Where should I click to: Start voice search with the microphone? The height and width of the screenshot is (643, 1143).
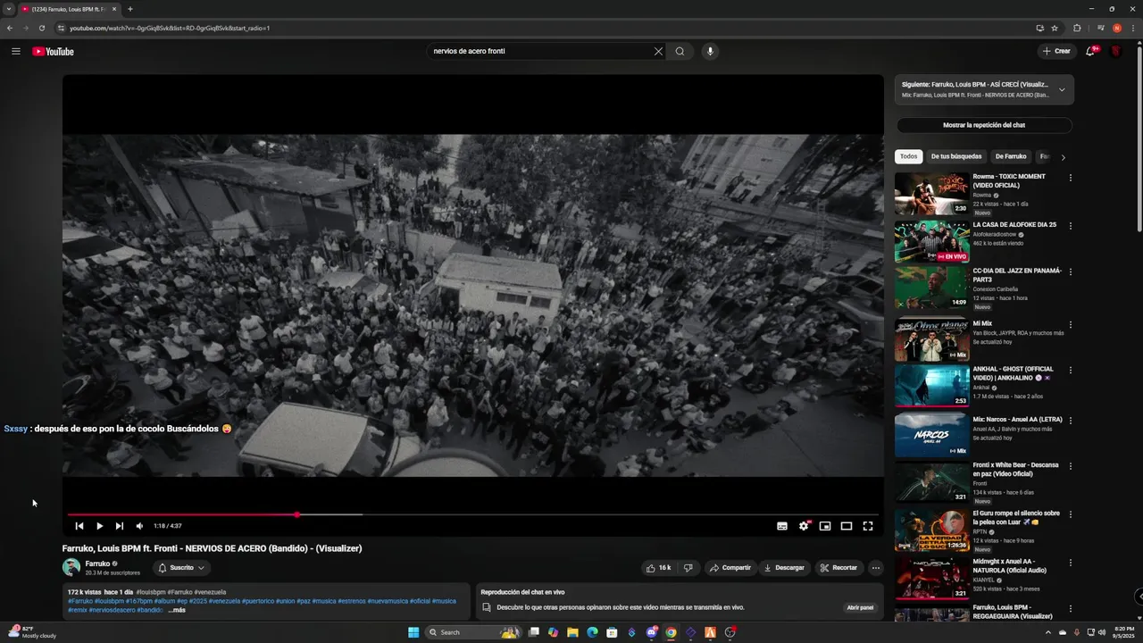point(710,51)
